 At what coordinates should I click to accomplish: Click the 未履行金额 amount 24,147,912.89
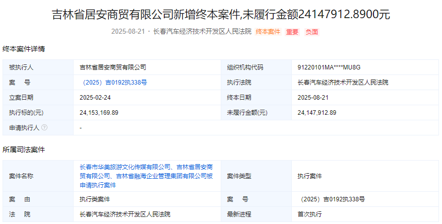[317, 113]
